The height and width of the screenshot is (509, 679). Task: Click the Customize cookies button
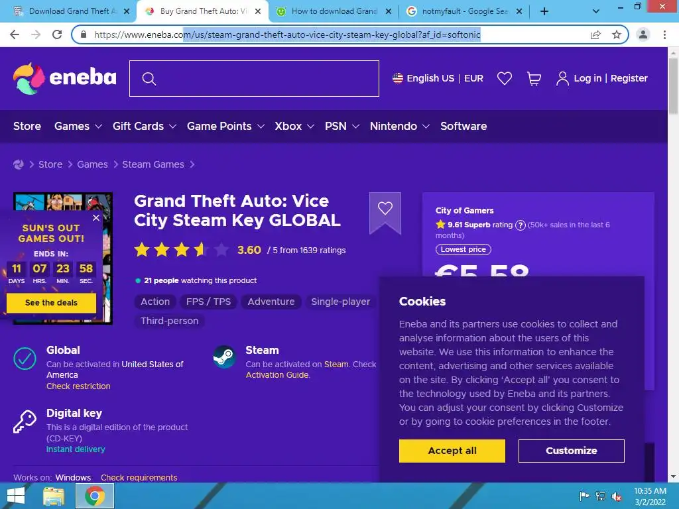pos(571,451)
